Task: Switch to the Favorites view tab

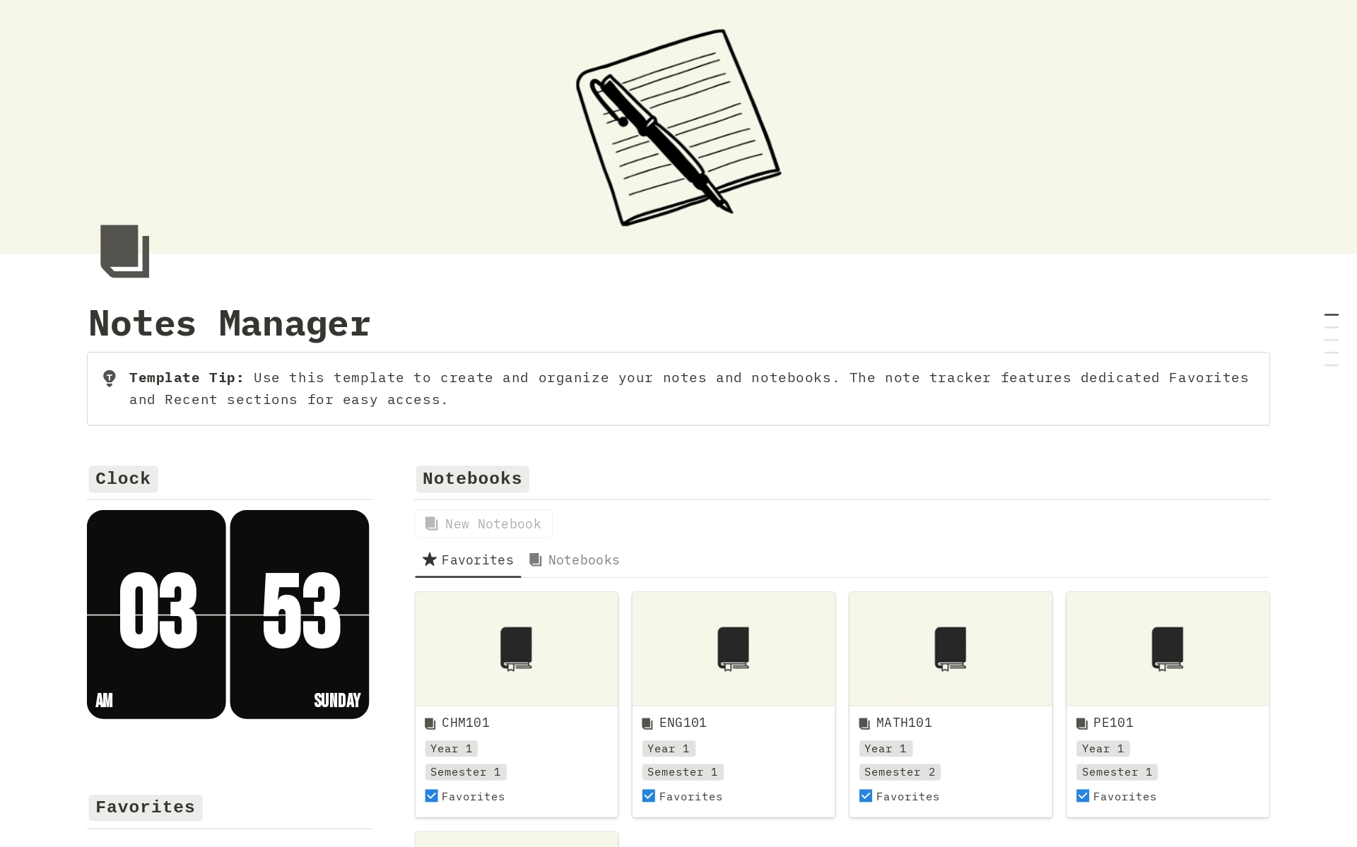Action: tap(468, 560)
